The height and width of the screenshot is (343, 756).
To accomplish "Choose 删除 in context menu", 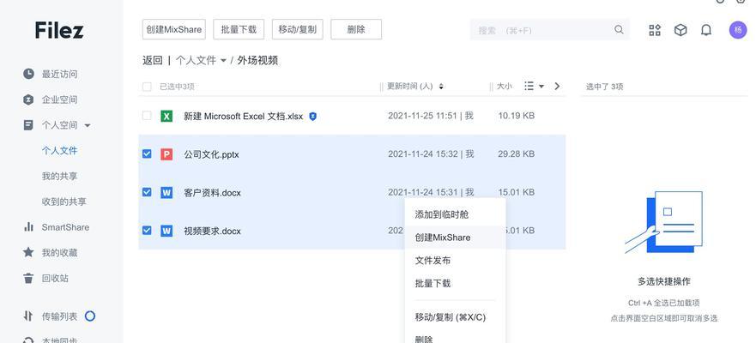I will pyautogui.click(x=455, y=339).
